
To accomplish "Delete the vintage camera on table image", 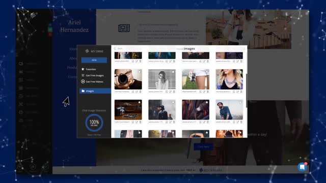I will tap(141, 122).
